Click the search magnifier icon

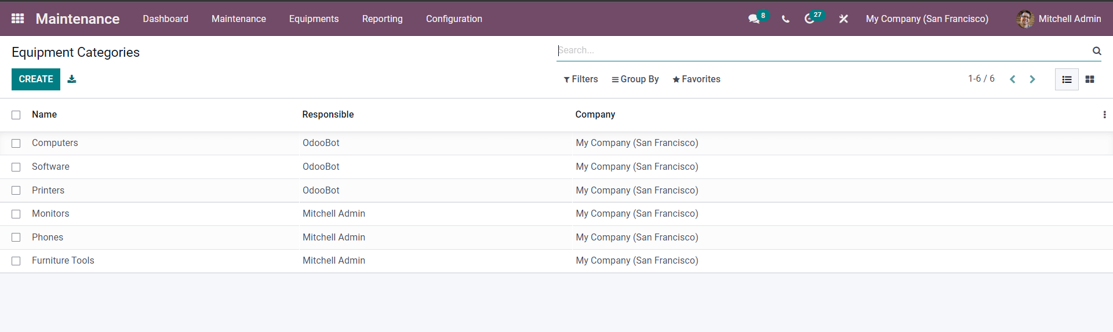tap(1097, 51)
